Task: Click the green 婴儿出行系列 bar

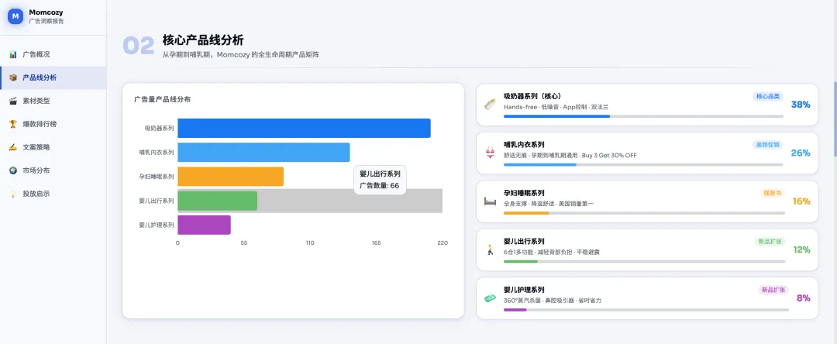Action: point(217,201)
